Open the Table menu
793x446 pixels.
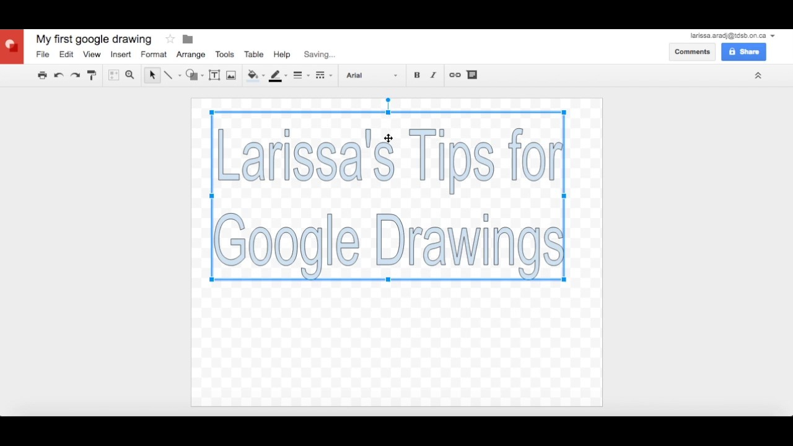[254, 55]
